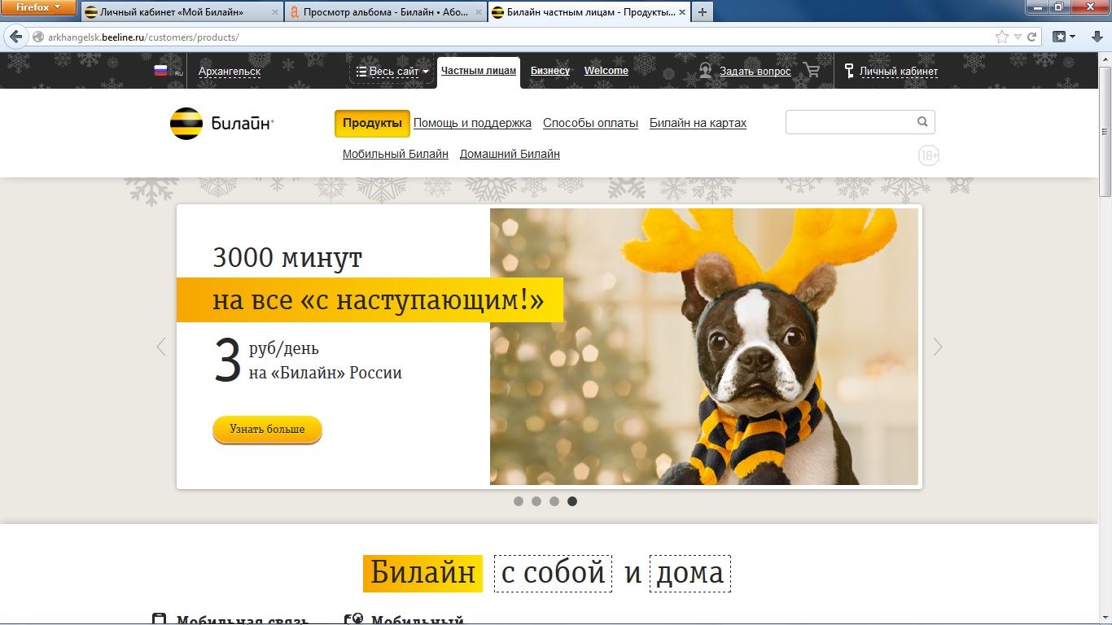Select the third carousel dot

tap(554, 501)
